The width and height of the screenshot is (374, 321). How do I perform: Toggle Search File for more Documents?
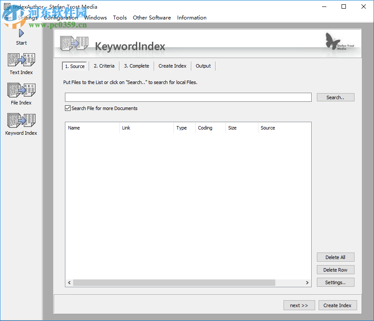click(x=68, y=108)
